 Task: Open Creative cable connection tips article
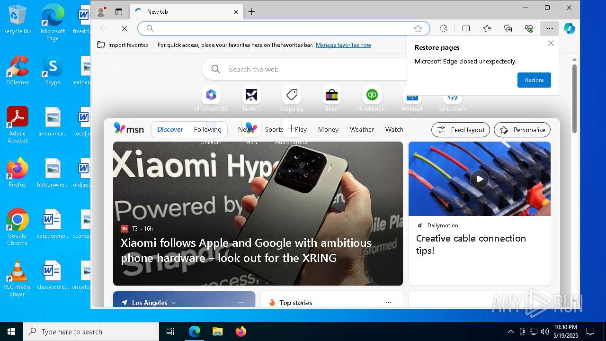coord(471,244)
